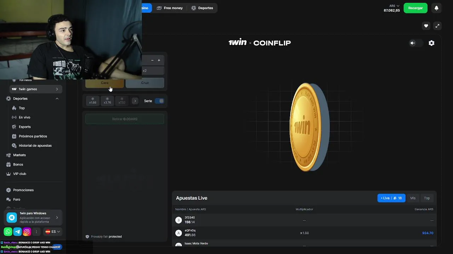The height and width of the screenshot is (254, 453).
Task: Open WhatsApp contact link
Action: pyautogui.click(x=8, y=232)
